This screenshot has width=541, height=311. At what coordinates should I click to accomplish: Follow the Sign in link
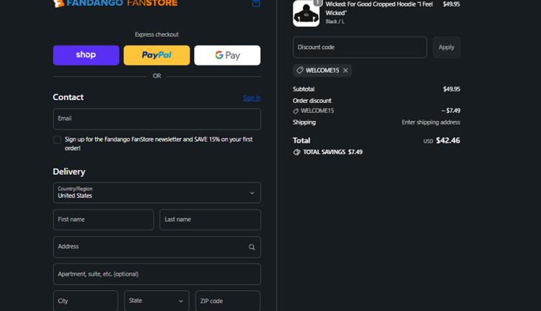coord(252,98)
